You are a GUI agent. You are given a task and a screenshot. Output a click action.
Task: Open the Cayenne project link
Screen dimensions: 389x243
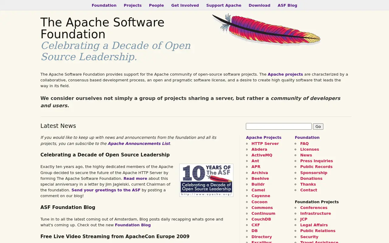click(x=260, y=196)
